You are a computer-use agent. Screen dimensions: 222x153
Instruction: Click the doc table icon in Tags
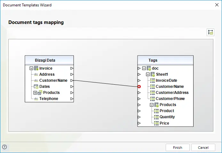(149, 68)
